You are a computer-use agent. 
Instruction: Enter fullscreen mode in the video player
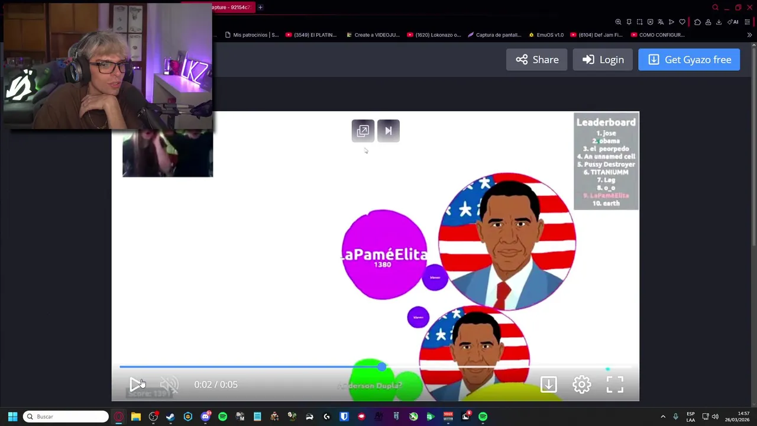(x=615, y=385)
